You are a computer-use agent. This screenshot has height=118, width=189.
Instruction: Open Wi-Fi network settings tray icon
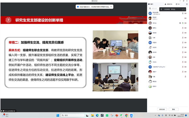(169, 115)
